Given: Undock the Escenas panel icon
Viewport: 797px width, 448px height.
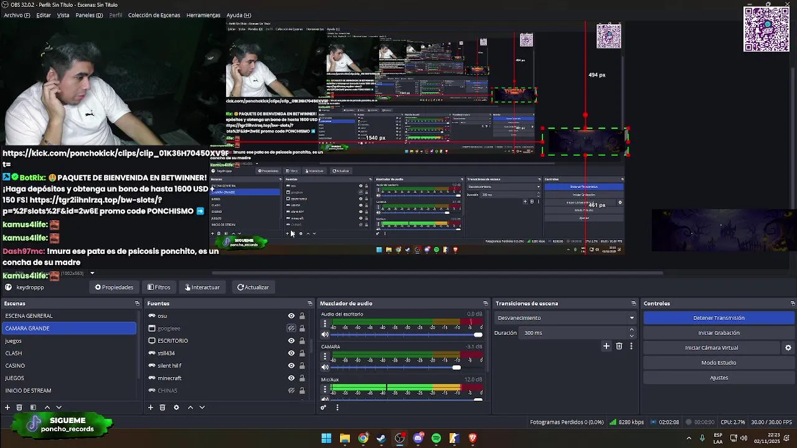Looking at the screenshot, I should click(137, 304).
